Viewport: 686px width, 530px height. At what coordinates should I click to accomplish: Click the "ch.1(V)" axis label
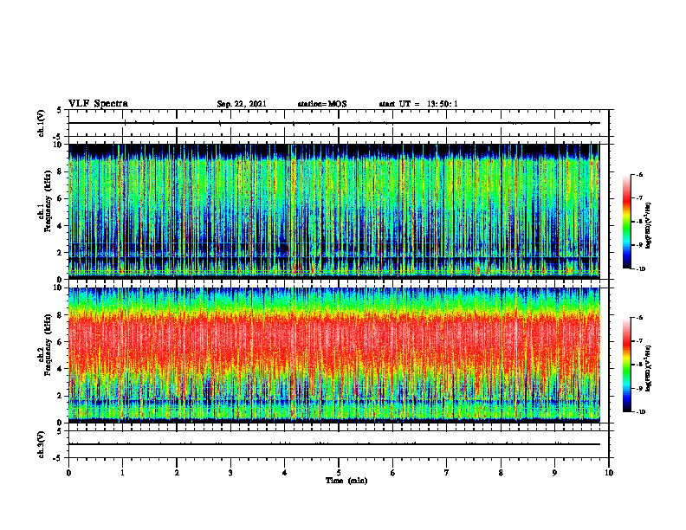click(42, 123)
